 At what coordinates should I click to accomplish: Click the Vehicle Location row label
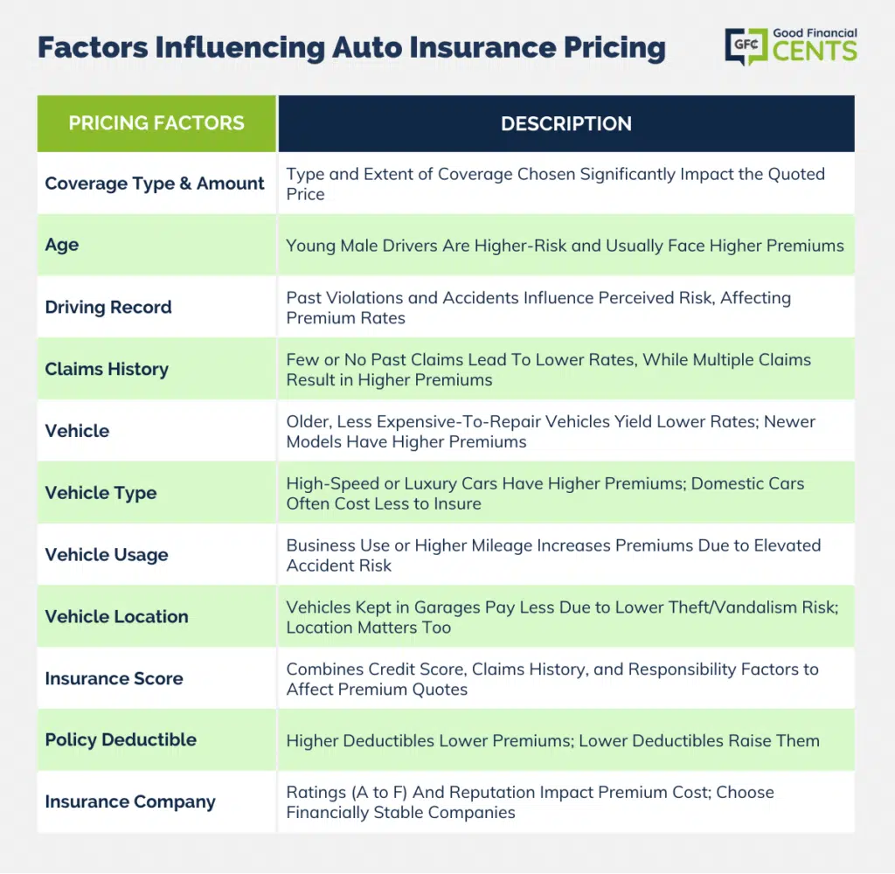pyautogui.click(x=116, y=616)
